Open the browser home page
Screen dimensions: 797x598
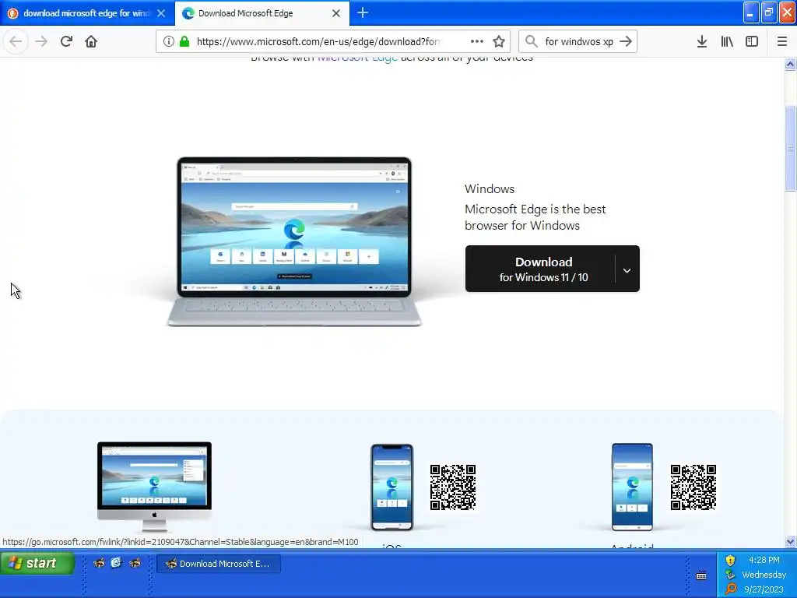click(x=91, y=41)
